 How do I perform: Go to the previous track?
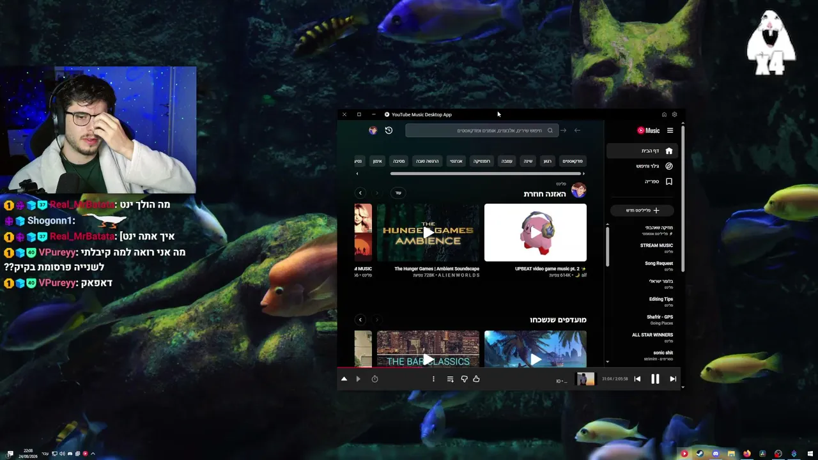click(637, 379)
